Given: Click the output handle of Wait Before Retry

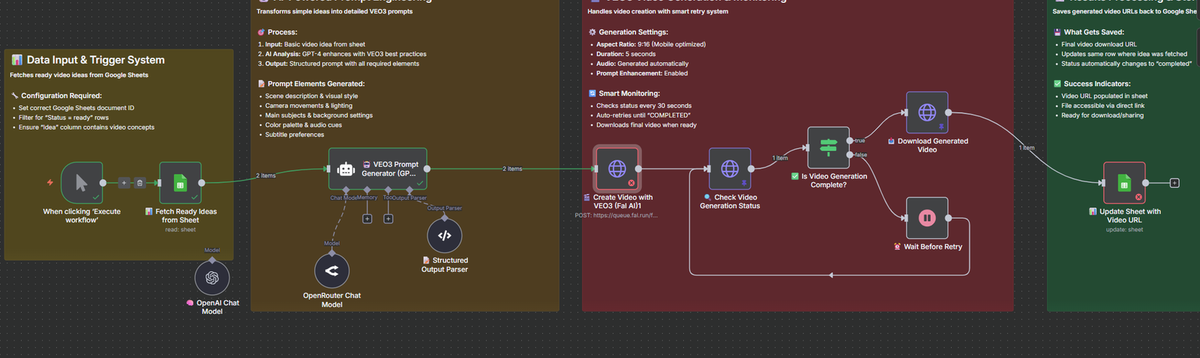Looking at the screenshot, I should (949, 218).
